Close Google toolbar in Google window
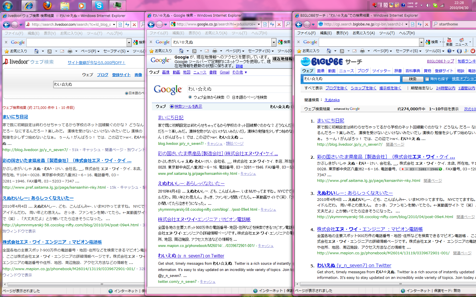 pos(151,42)
